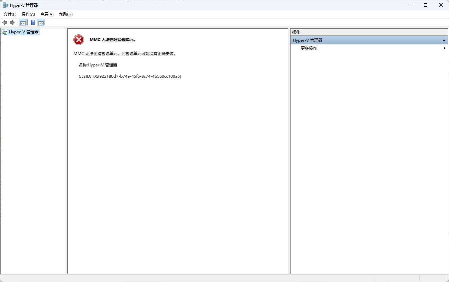Image resolution: width=449 pixels, height=282 pixels.
Task: Click 更多操作 in the actions pane
Action: 309,48
